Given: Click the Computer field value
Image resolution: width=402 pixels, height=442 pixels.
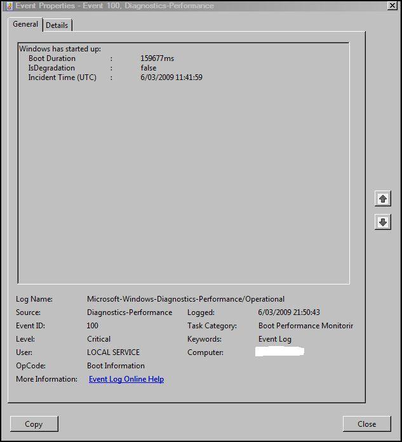Looking at the screenshot, I should pos(279,352).
